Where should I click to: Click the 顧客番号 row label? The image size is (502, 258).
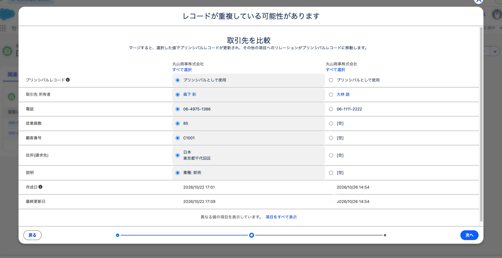34,138
